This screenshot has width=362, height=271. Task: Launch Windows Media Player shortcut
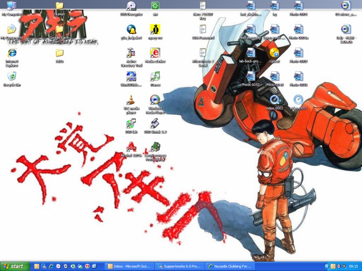[x=155, y=100]
